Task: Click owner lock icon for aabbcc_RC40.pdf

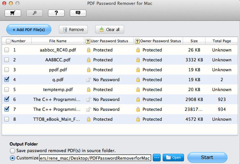Action: (x=138, y=50)
